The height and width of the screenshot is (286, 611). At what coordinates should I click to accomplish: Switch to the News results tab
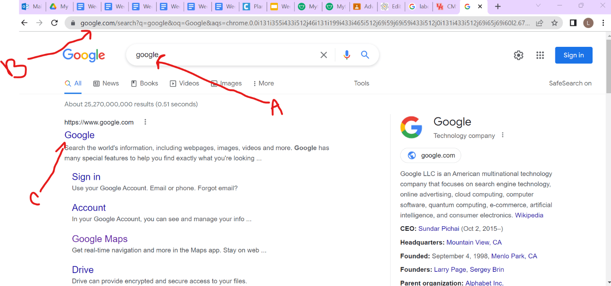(x=106, y=83)
